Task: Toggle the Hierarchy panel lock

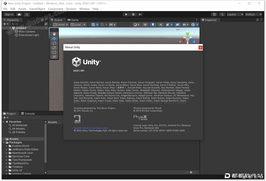Action: (42, 20)
